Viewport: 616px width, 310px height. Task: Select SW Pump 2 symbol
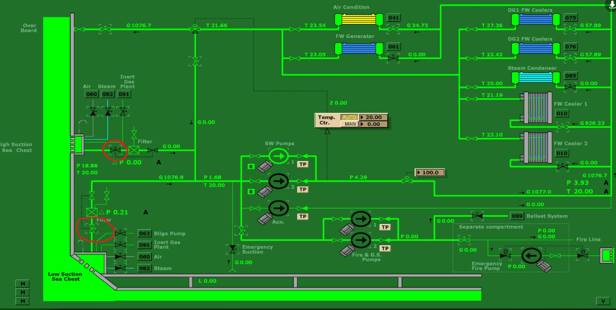click(x=278, y=181)
